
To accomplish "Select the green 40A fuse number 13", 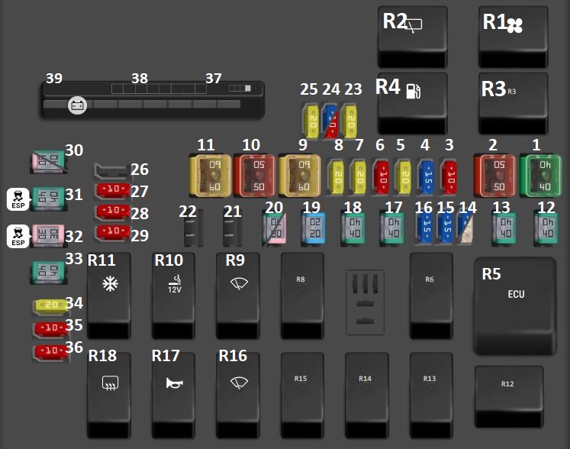I will pyautogui.click(x=504, y=228).
